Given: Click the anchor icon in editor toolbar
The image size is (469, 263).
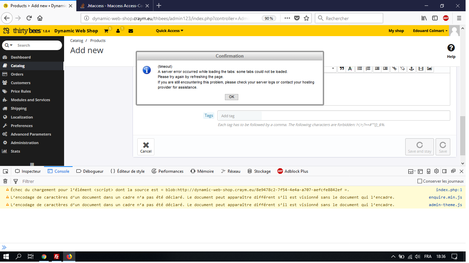Looking at the screenshot, I should [x=411, y=68].
